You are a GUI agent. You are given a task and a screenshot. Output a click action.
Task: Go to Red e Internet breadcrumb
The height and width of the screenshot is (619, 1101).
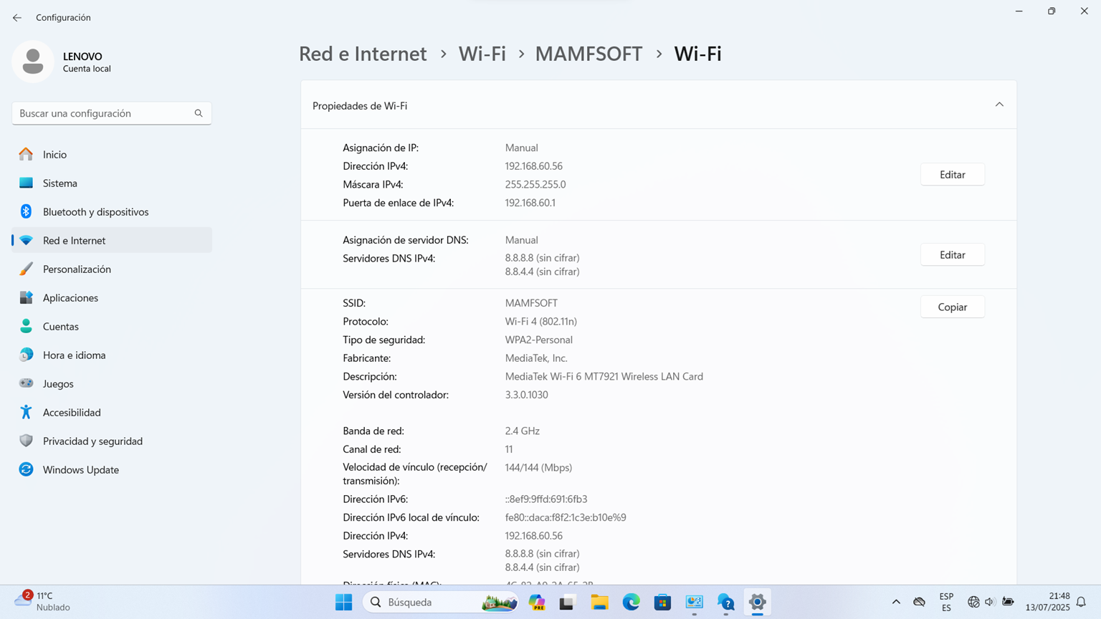(363, 54)
